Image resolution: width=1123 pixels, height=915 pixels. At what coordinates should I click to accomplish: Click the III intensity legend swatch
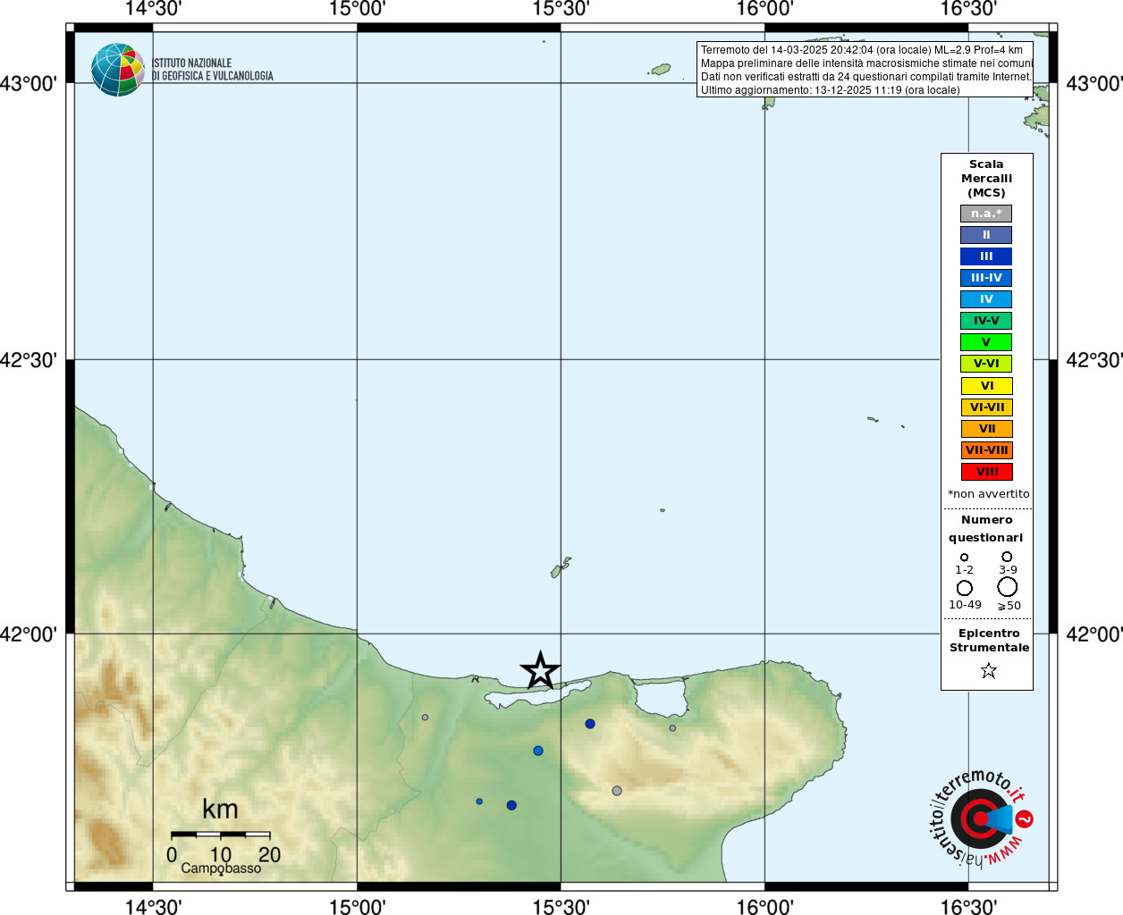pyautogui.click(x=986, y=256)
